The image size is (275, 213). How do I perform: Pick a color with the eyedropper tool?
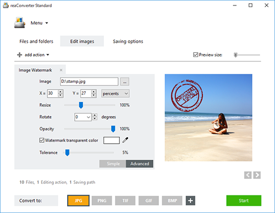125,140
